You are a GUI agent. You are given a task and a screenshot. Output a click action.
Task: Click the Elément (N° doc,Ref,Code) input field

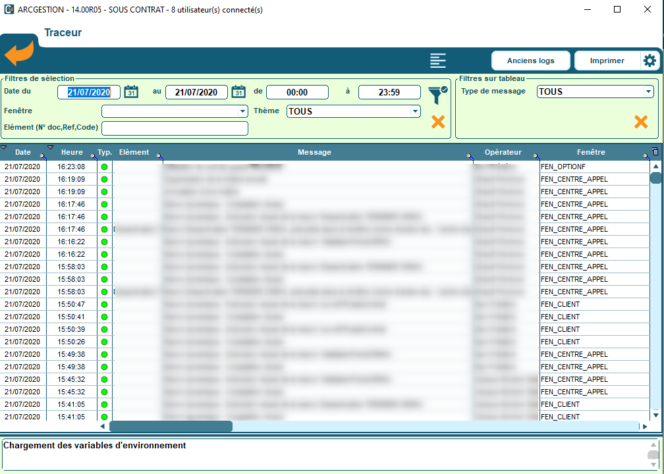click(175, 128)
